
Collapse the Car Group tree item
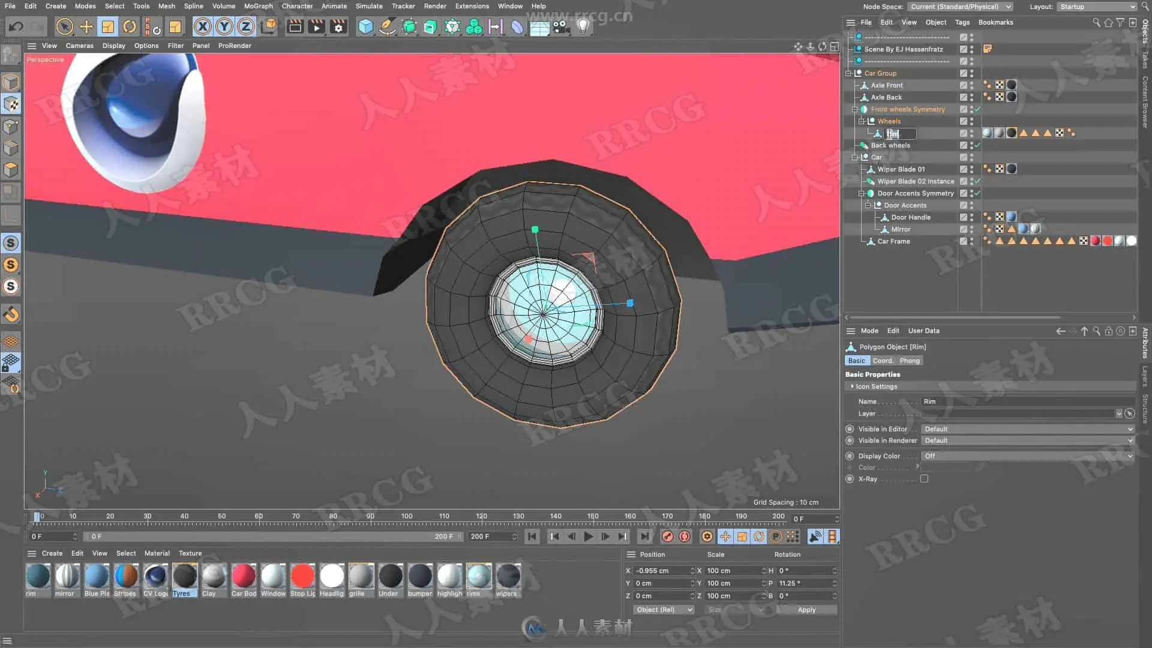[x=848, y=73]
